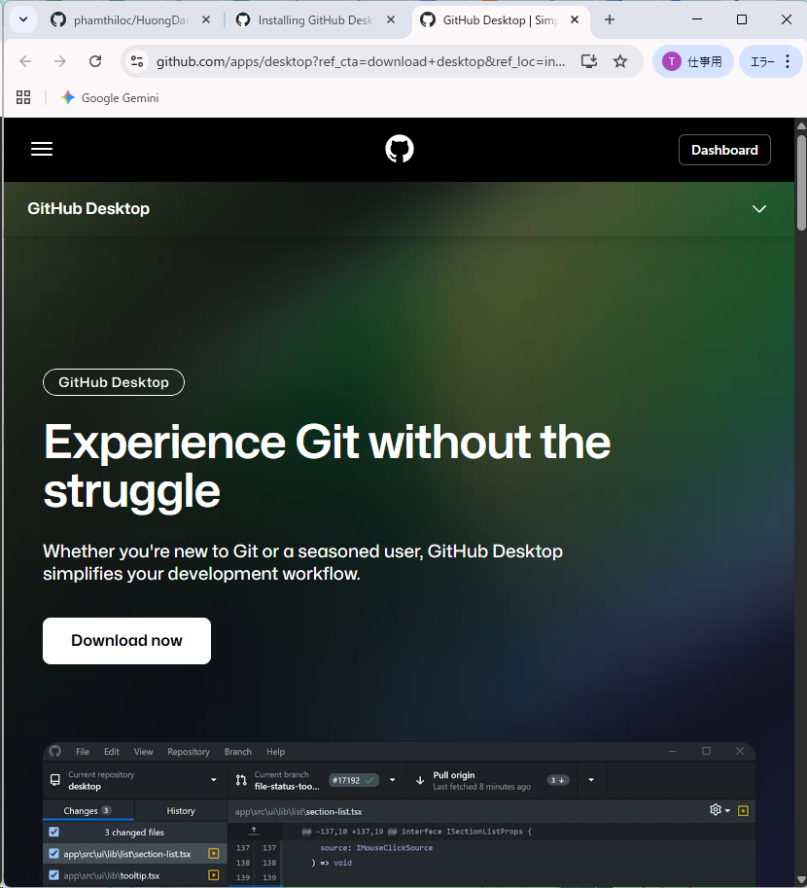Switch to the Installing GitHub Desktop tab
Image resolution: width=807 pixels, height=888 pixels.
pyautogui.click(x=315, y=20)
